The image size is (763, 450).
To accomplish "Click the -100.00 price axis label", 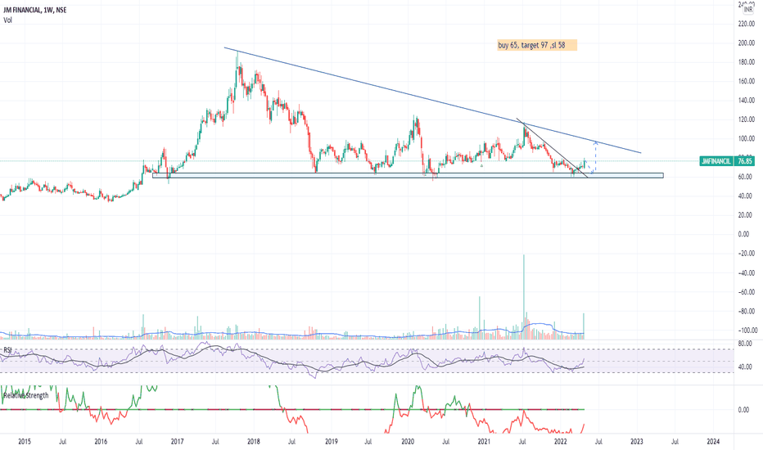I will point(747,331).
